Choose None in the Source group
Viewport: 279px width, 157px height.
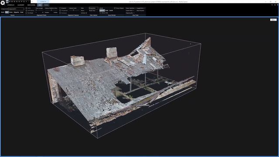[3, 12]
